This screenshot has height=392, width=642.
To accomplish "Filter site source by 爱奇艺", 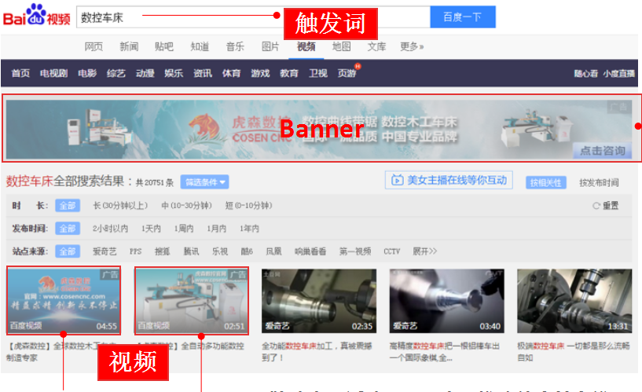I will 105,251.
